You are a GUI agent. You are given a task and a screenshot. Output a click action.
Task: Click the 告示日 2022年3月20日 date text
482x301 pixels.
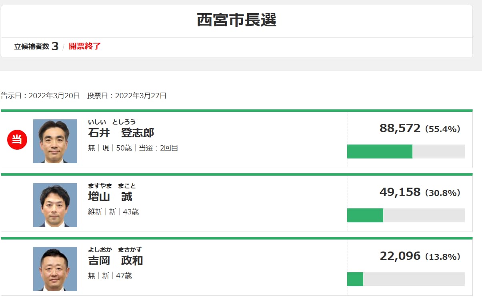pos(40,96)
